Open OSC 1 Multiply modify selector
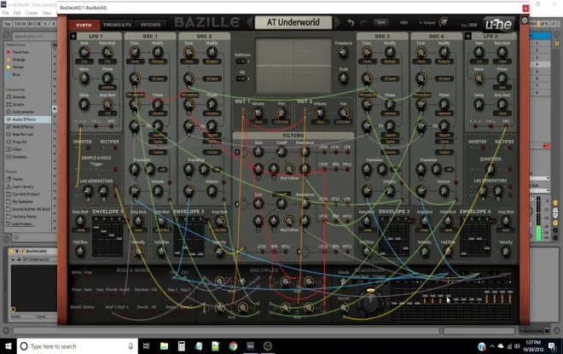563x354 pixels. click(158, 61)
